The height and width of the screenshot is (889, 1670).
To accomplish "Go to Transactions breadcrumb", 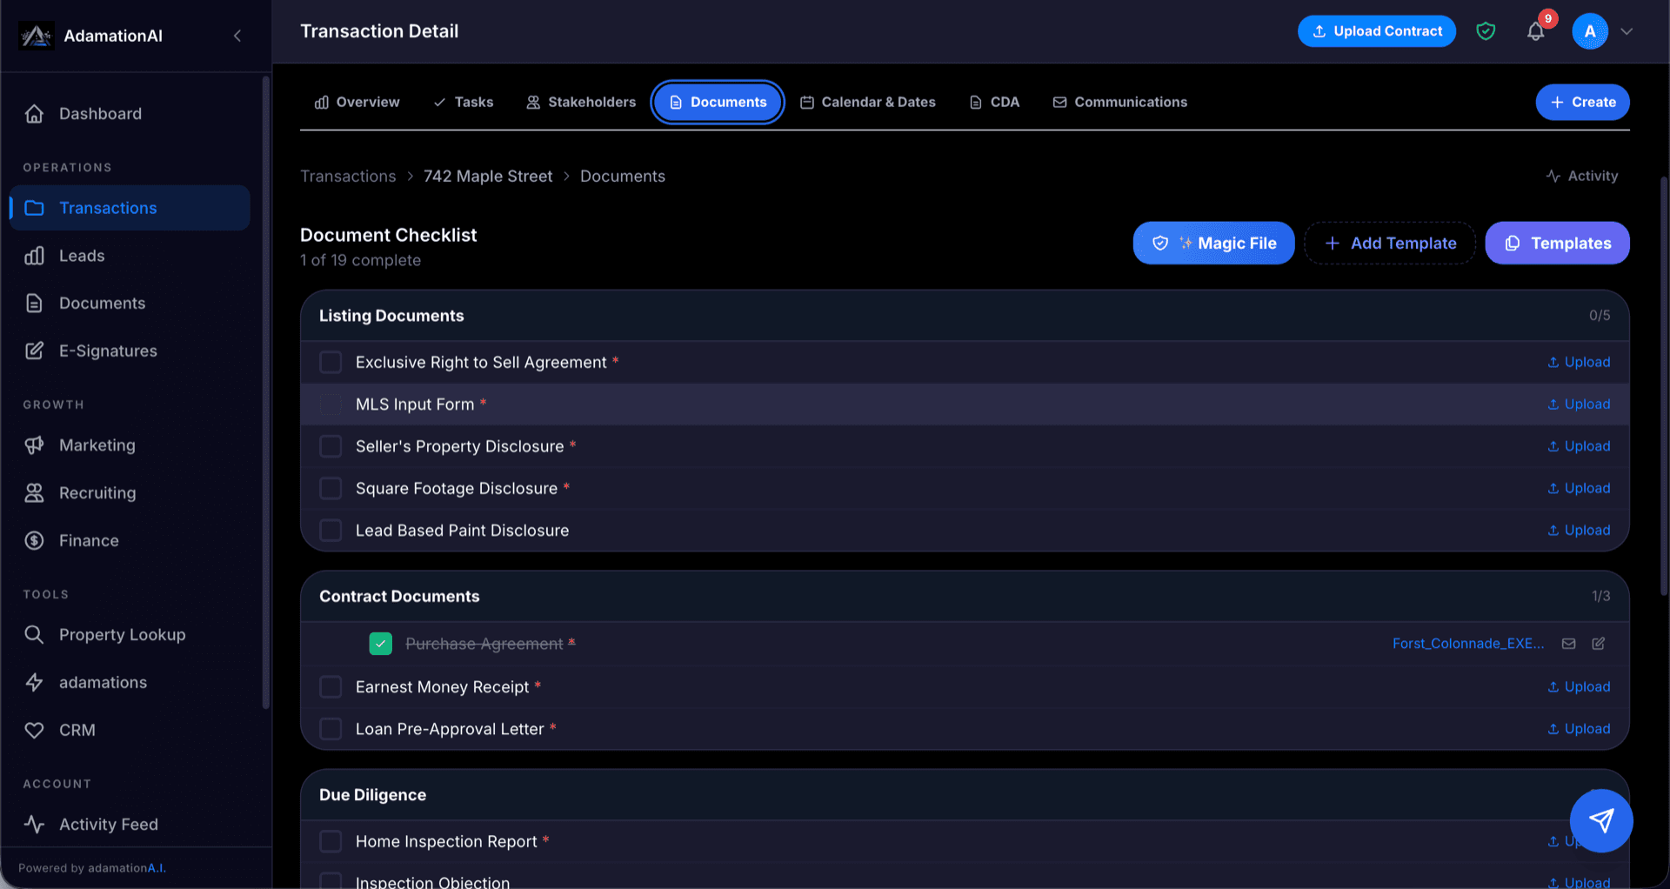I will pos(348,176).
